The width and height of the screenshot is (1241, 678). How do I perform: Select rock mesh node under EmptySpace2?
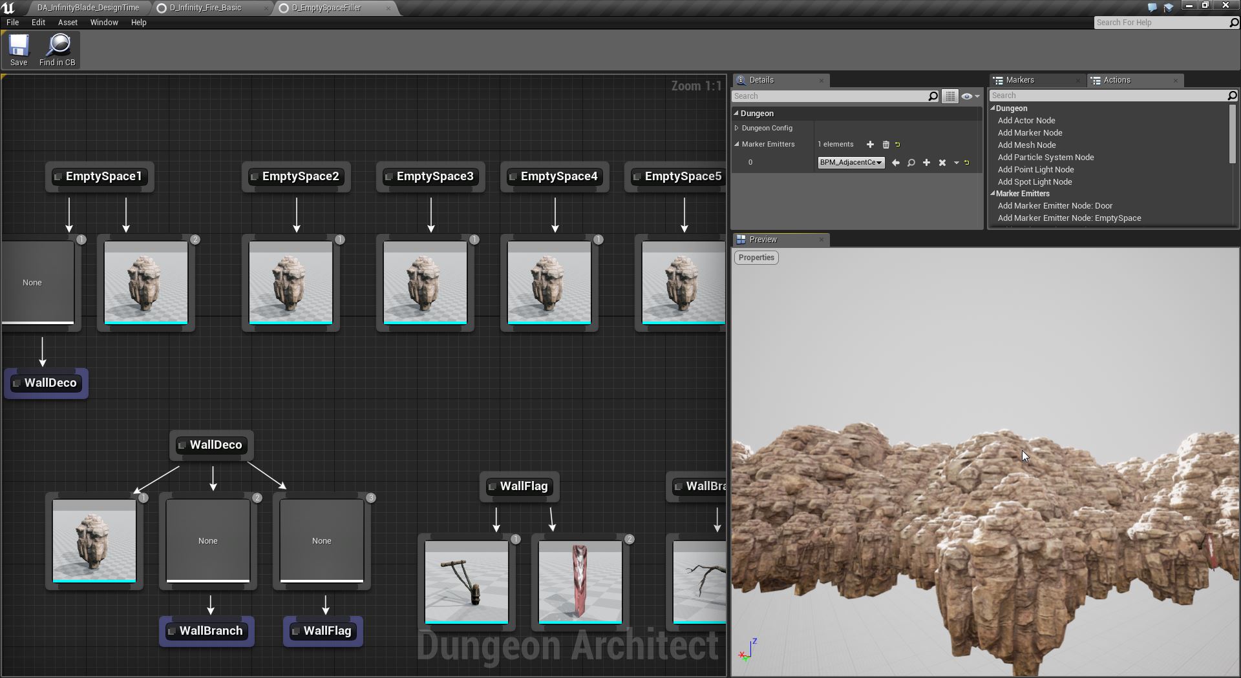[x=291, y=283]
